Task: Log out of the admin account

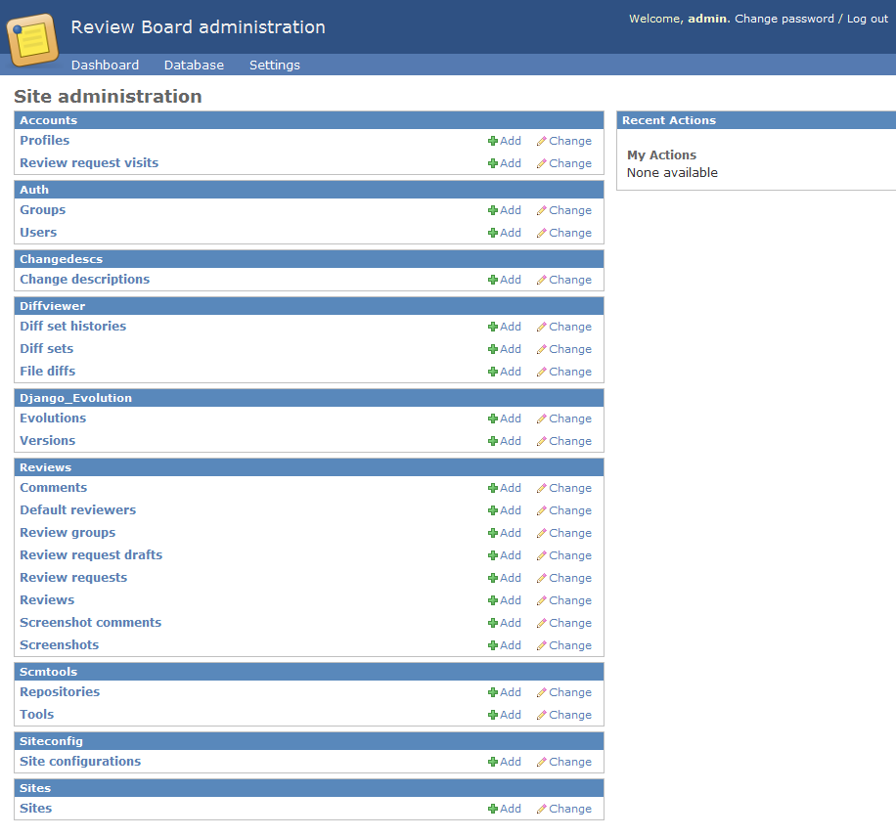Action: pos(868,19)
